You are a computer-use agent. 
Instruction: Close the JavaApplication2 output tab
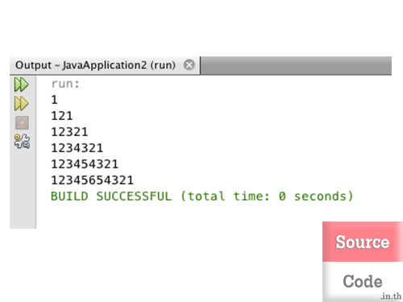tap(189, 65)
